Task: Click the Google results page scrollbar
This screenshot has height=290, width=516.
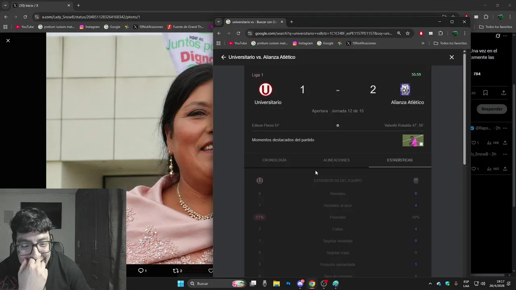Action: (464, 109)
